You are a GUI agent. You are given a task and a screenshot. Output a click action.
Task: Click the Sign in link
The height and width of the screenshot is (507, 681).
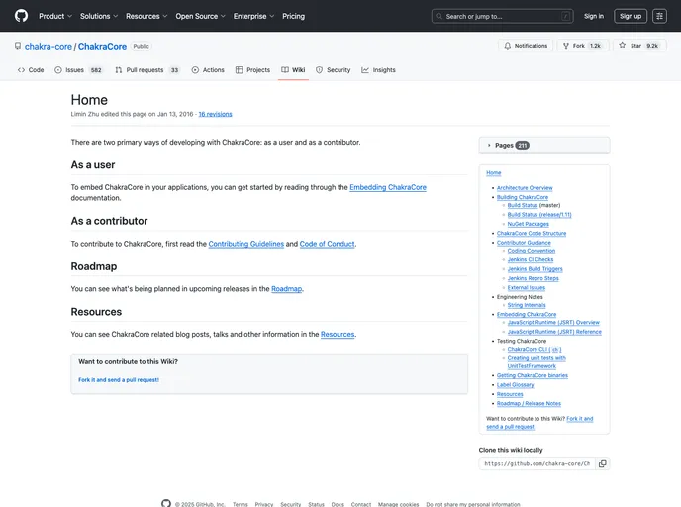click(593, 16)
